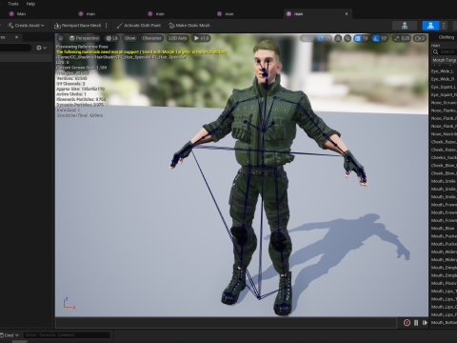
Task: Open the Cmd console type dropdown
Action: [x=10, y=335]
